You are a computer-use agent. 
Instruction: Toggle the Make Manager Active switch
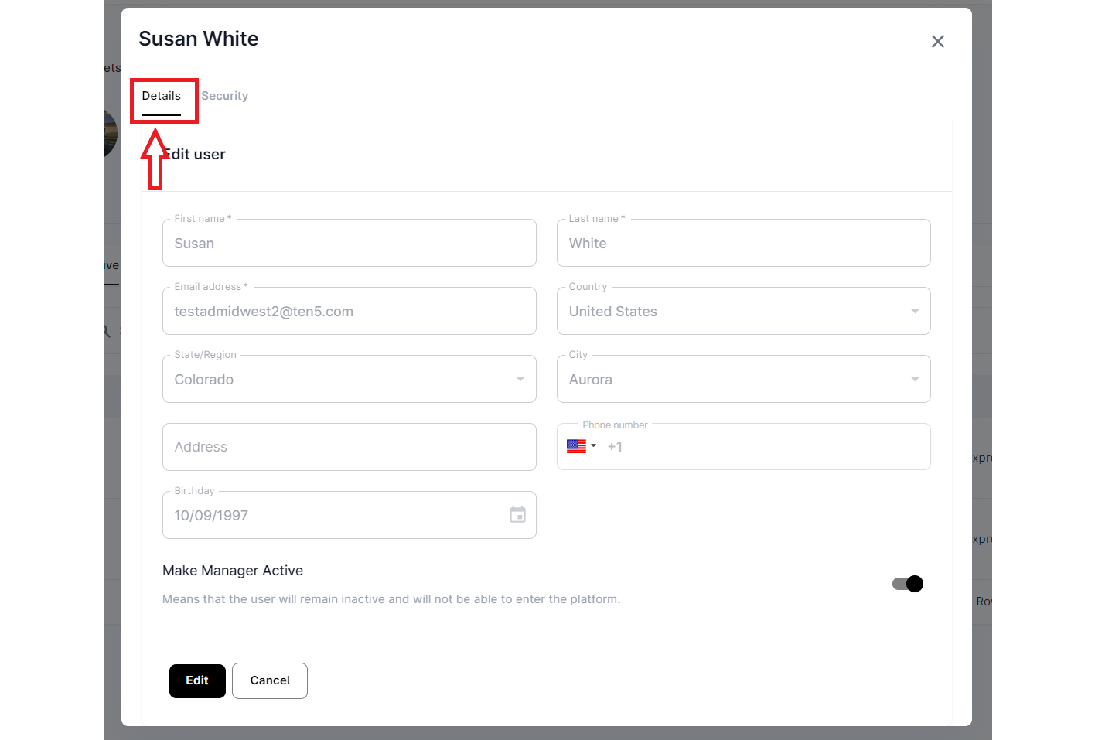coord(907,584)
